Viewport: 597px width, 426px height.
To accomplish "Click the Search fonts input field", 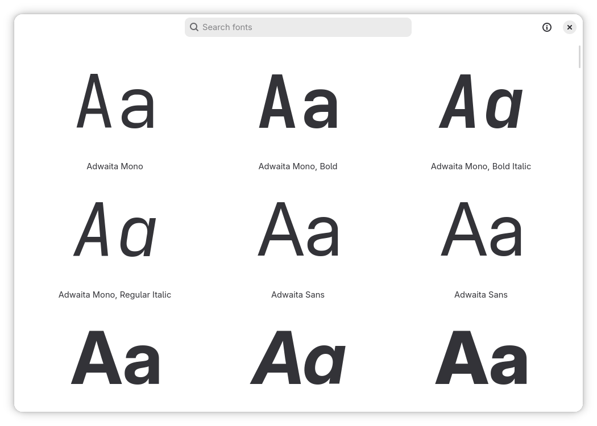I will tap(304, 27).
